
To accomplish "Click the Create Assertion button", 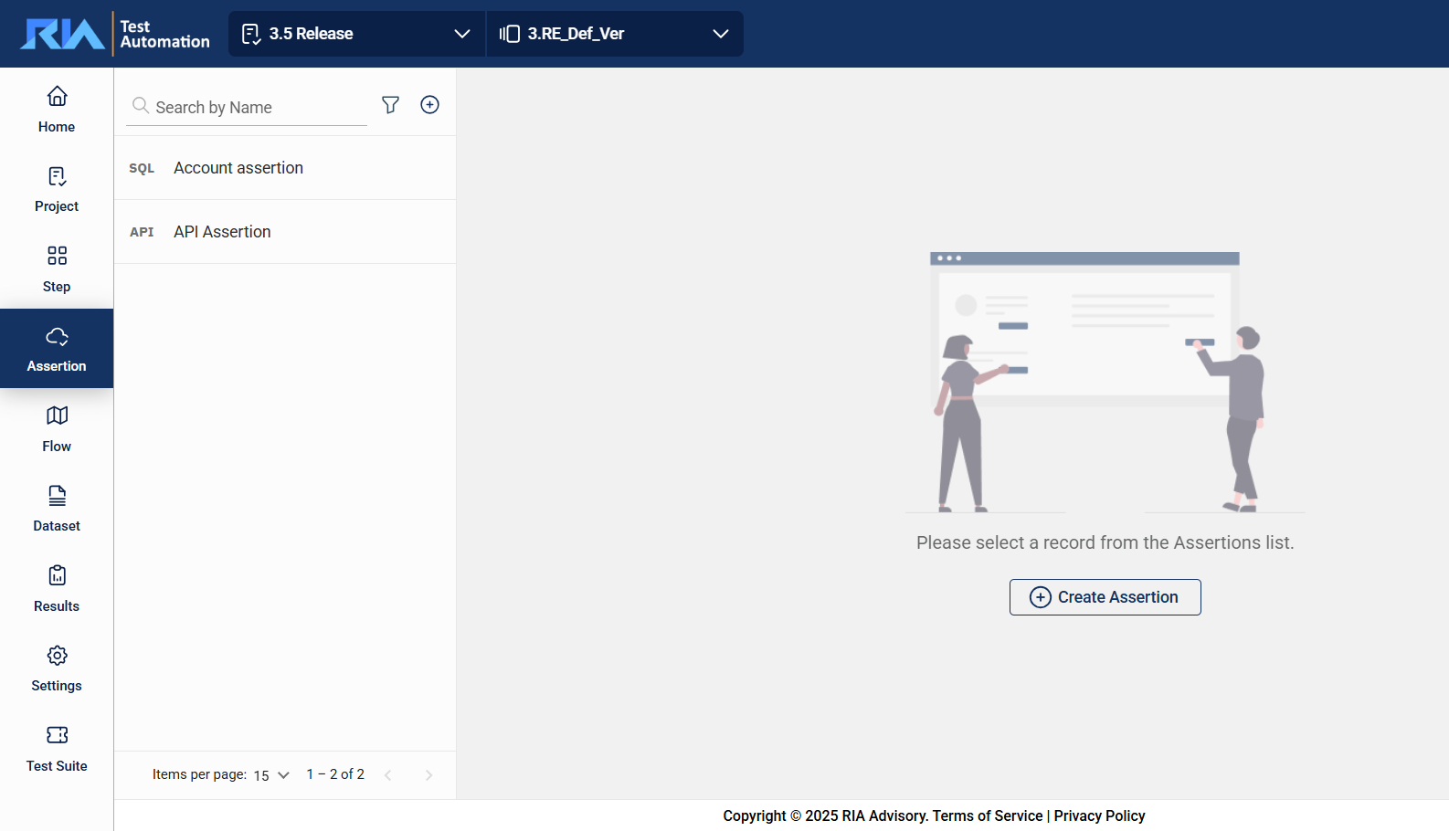I will tap(1105, 597).
